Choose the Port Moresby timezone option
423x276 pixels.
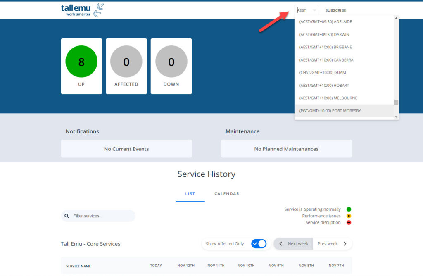pos(330,111)
